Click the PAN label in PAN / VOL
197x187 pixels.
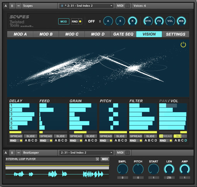click(x=163, y=101)
